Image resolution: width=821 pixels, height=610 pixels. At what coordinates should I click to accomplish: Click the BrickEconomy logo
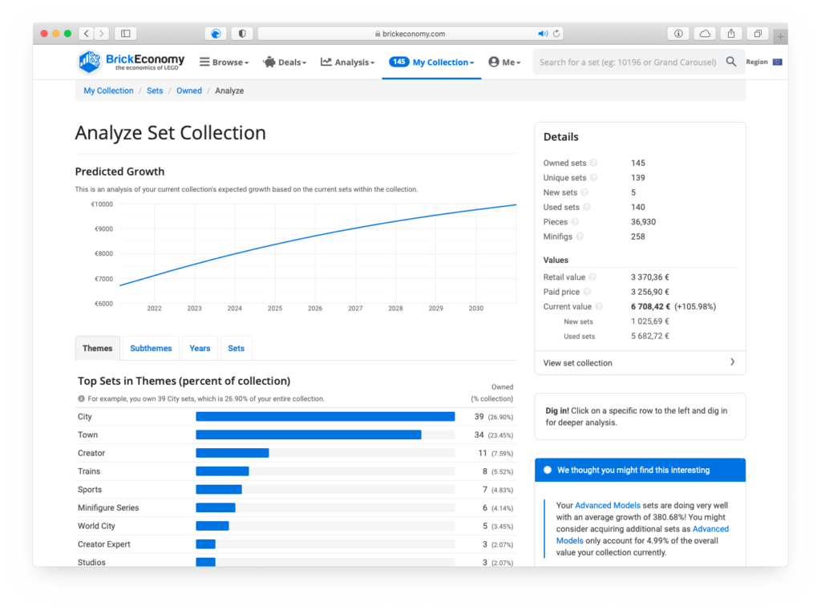pyautogui.click(x=131, y=62)
